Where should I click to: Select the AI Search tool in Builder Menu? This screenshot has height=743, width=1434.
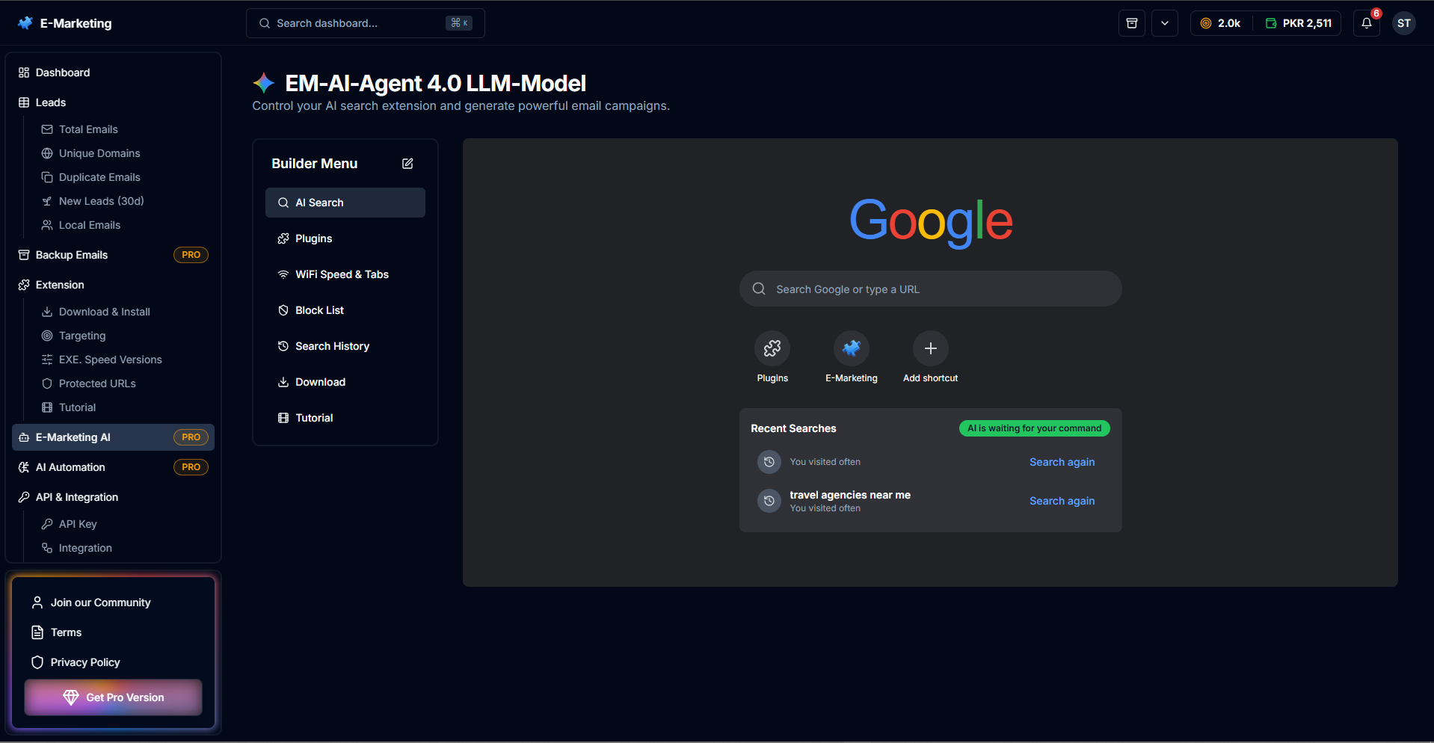coord(345,202)
